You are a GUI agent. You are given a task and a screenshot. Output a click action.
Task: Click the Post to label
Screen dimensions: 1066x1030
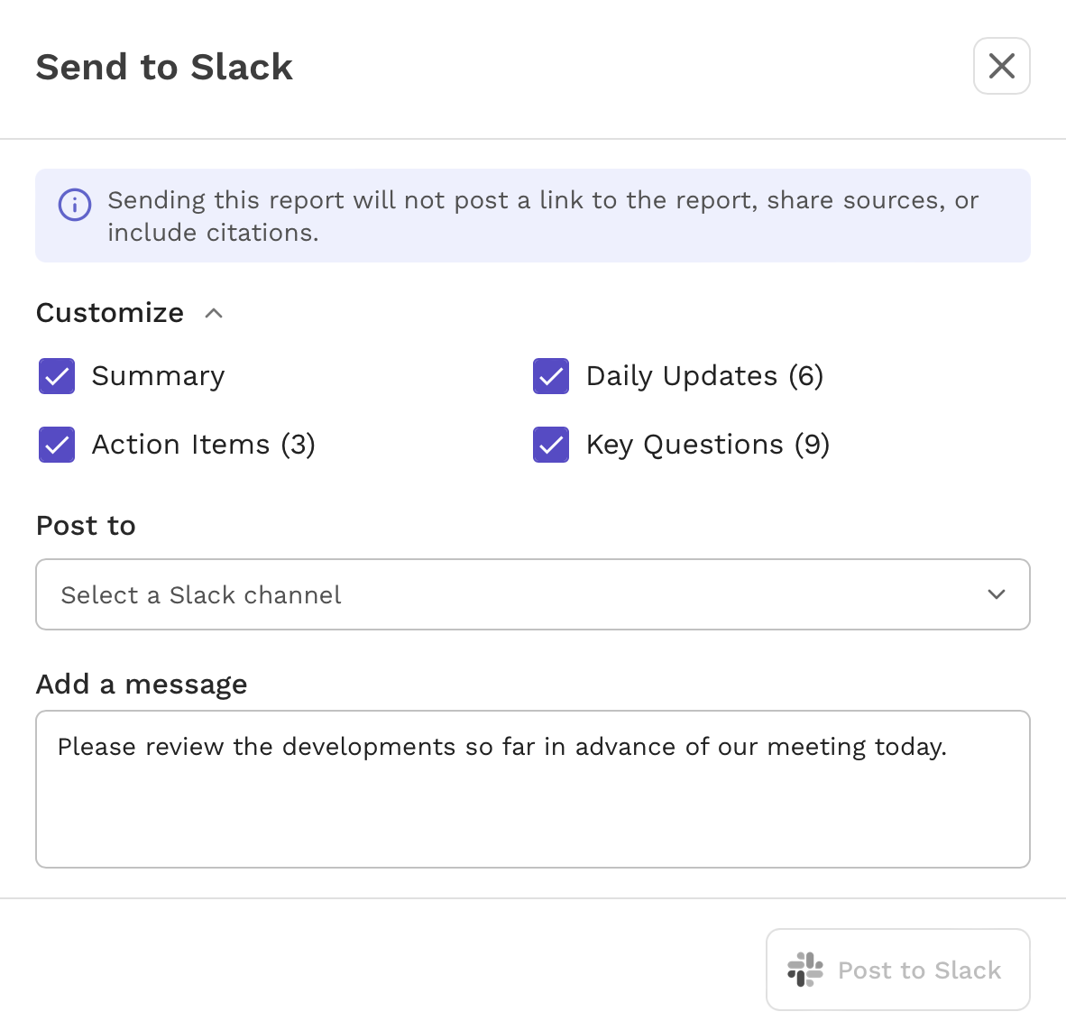click(x=86, y=526)
